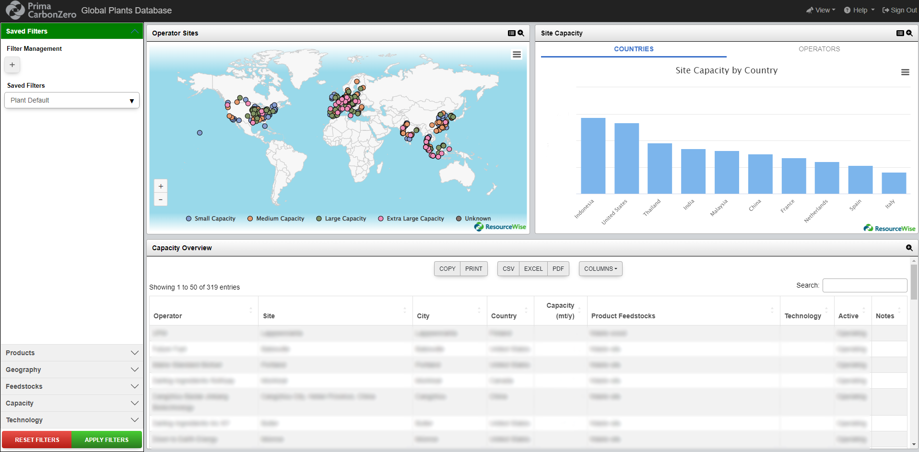Show data table for Operator Sites panel

coord(511,33)
